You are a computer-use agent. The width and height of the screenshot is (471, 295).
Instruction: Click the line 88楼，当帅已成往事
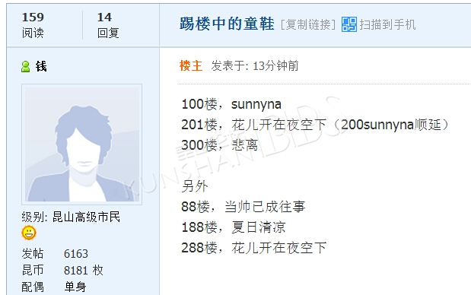pos(243,207)
